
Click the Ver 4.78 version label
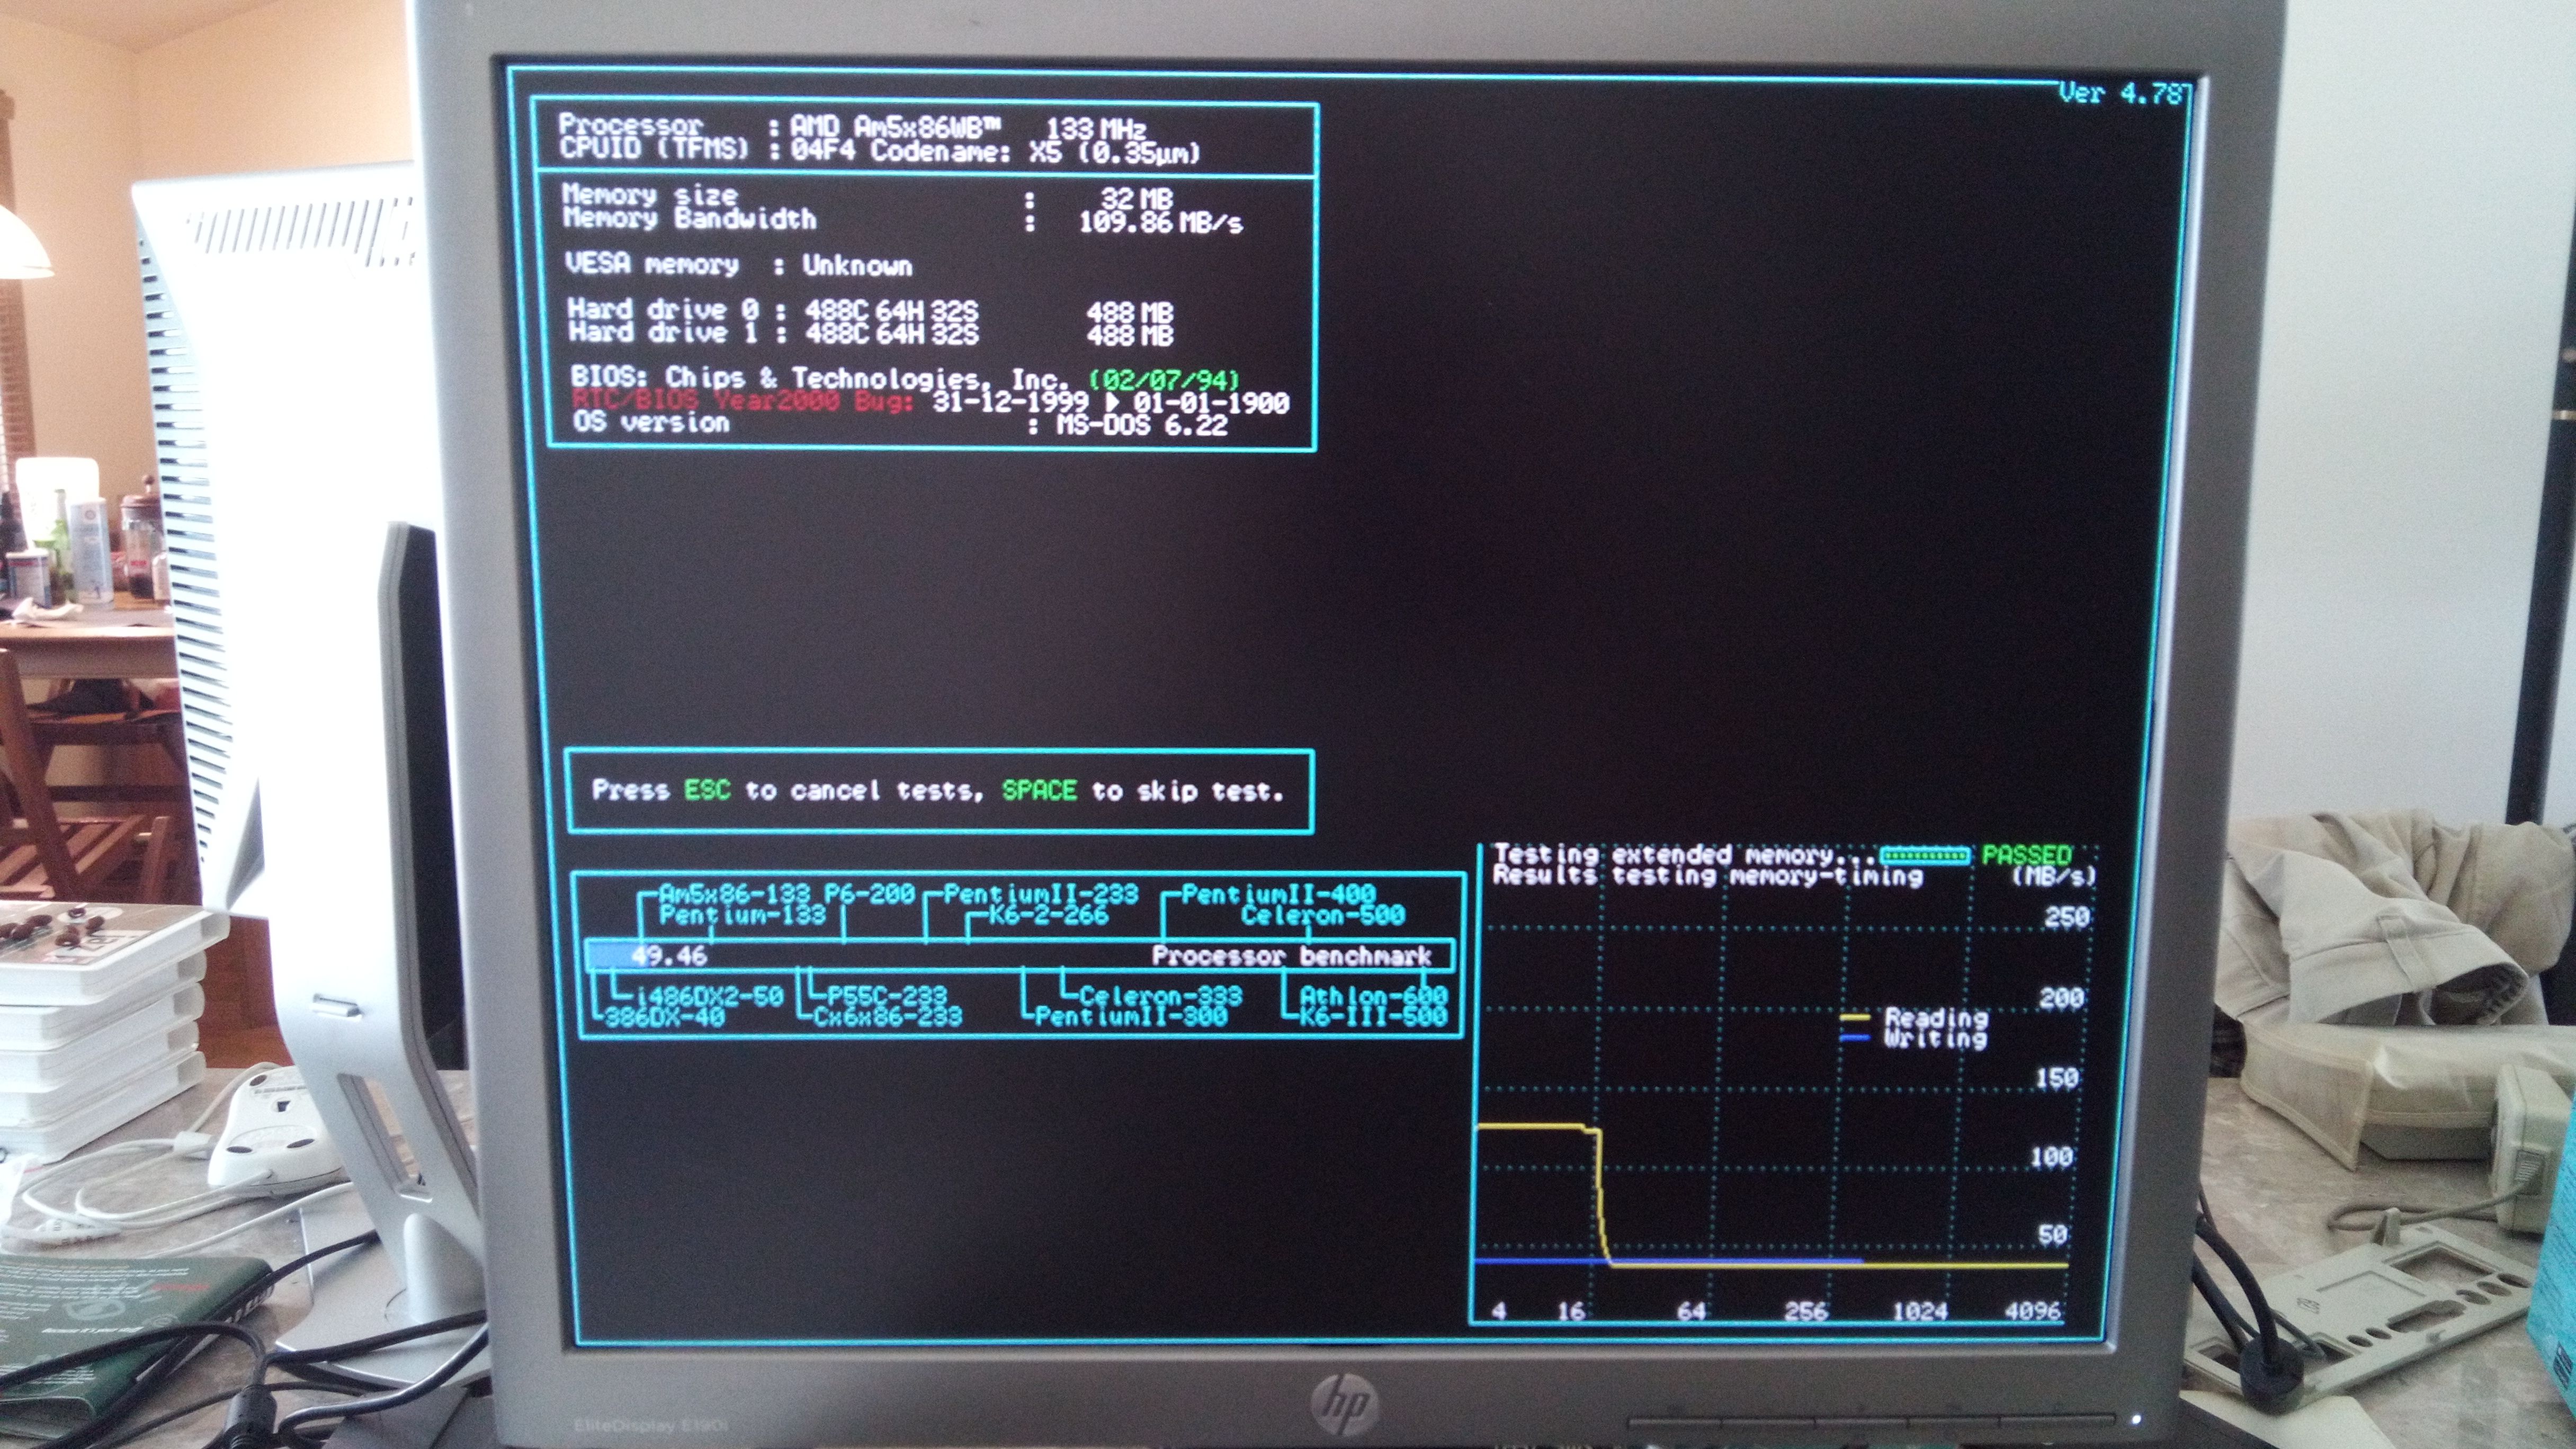pos(2120,93)
